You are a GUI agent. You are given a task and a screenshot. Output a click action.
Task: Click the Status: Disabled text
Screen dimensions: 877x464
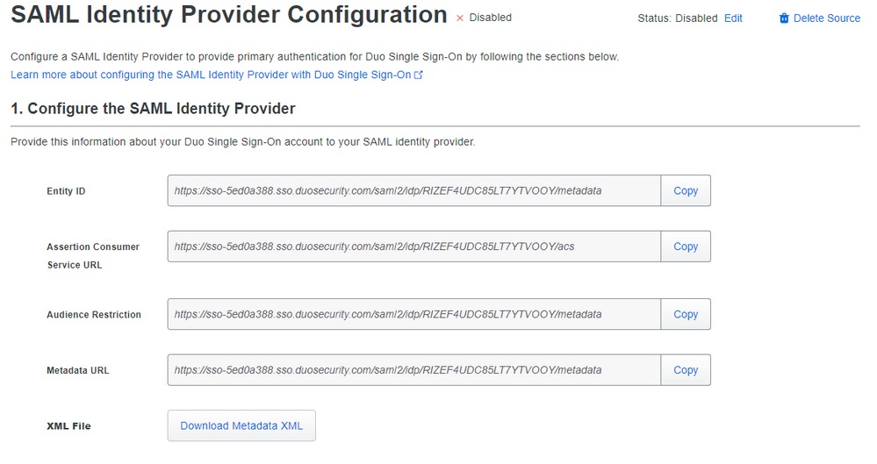679,18
